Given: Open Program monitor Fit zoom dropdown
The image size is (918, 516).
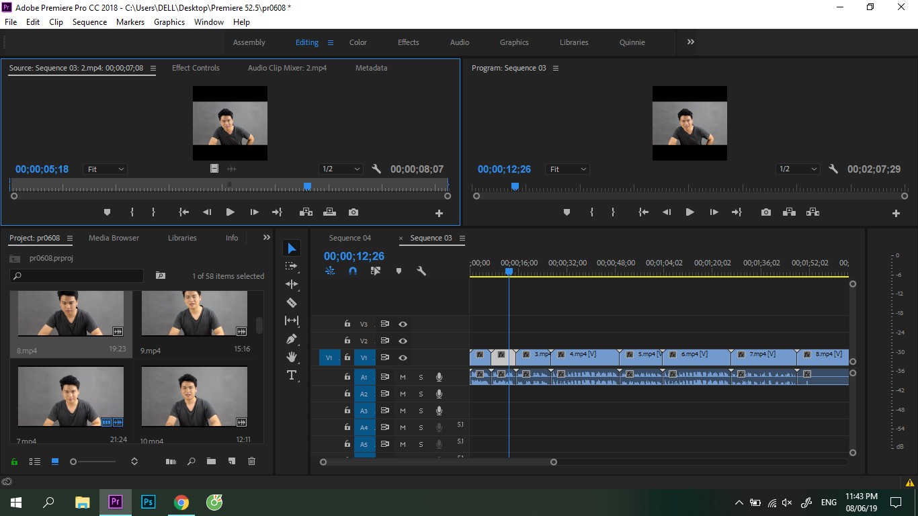Looking at the screenshot, I should pos(568,169).
